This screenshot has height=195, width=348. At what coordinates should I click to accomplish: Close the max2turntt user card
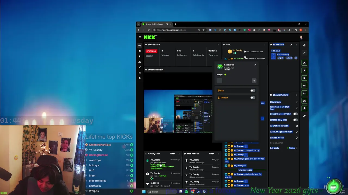(255, 65)
